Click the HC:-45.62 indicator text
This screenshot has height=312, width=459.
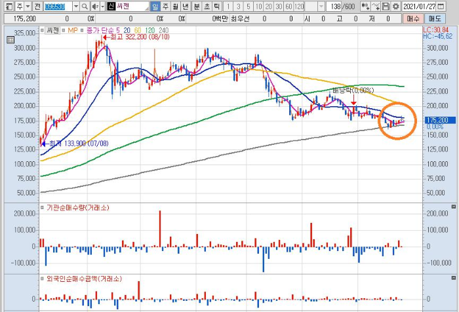[x=437, y=36]
